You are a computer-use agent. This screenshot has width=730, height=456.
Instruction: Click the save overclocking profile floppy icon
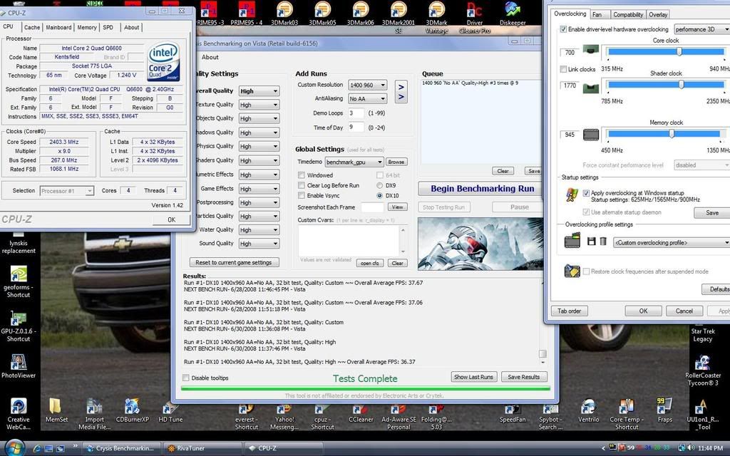591,242
